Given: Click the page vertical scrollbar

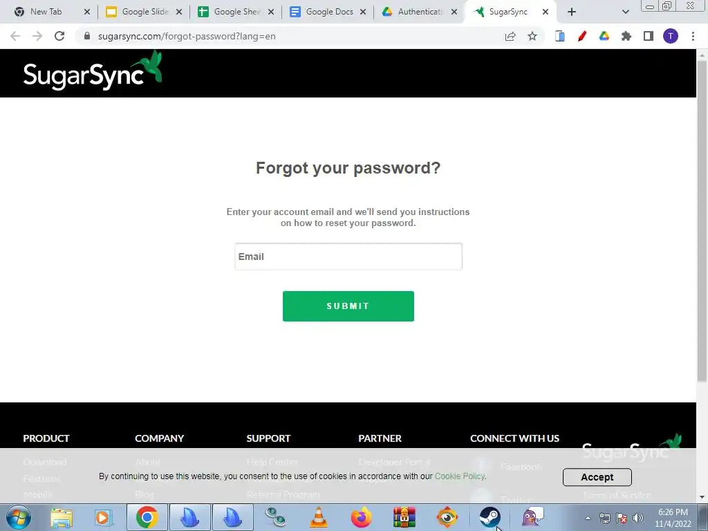Looking at the screenshot, I should (x=702, y=221).
